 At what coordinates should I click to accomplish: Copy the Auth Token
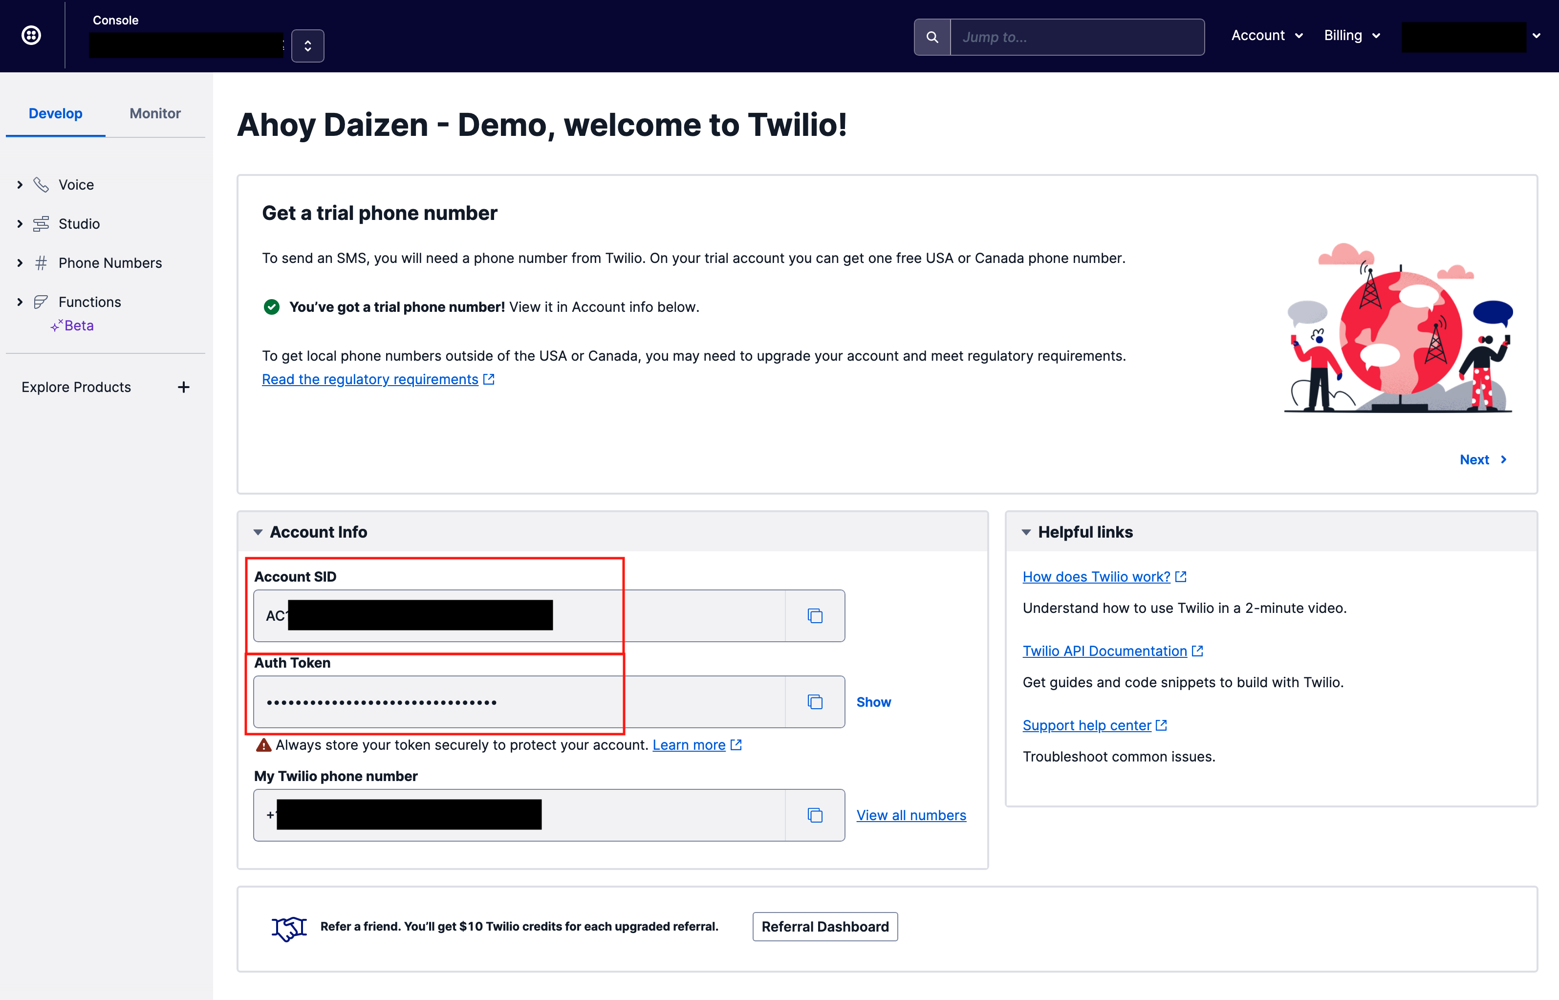[x=815, y=702]
